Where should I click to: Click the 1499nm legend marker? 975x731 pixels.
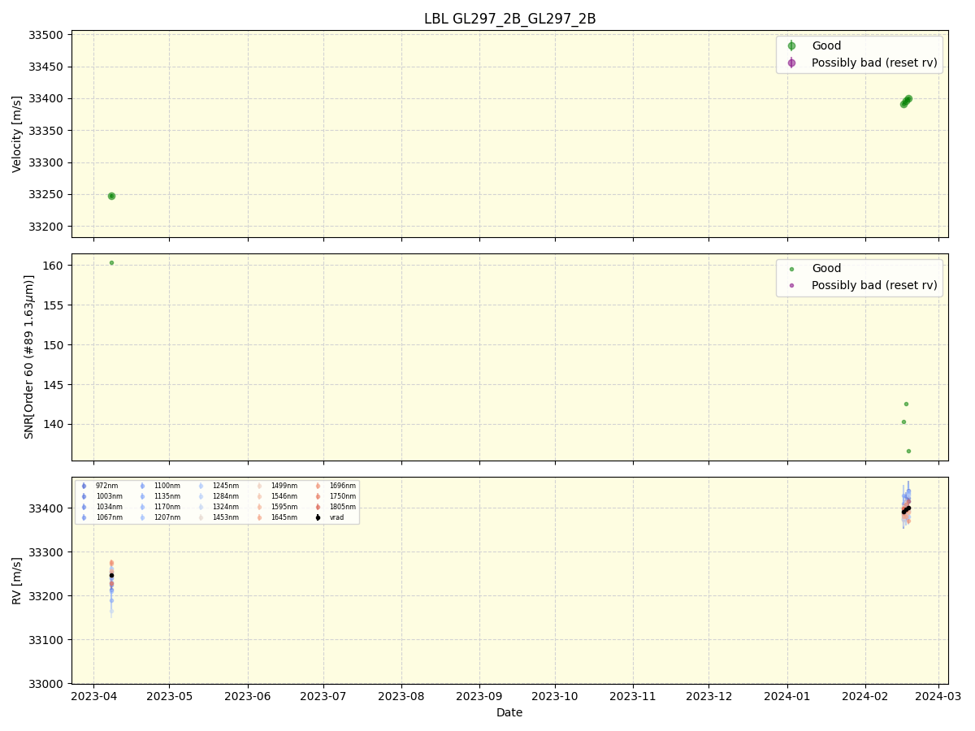click(x=259, y=486)
